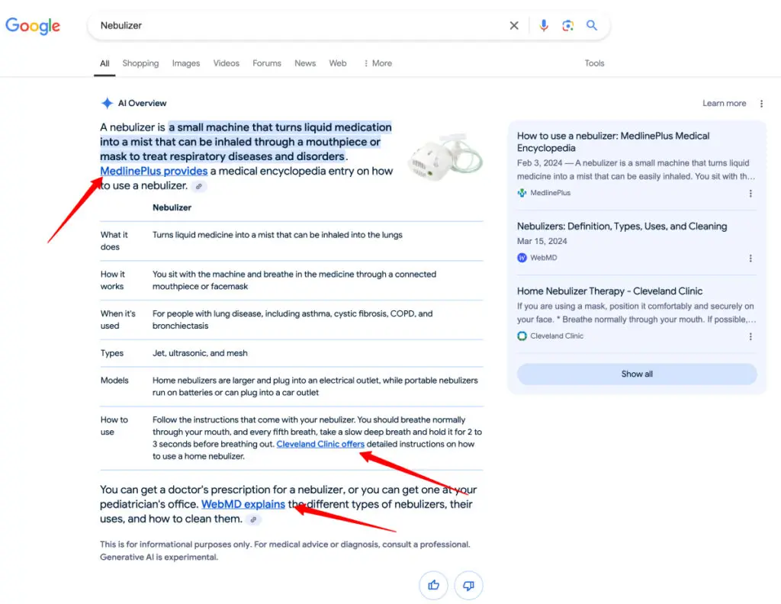Open options for the MedlinePlus result
The height and width of the screenshot is (604, 781).
point(750,193)
